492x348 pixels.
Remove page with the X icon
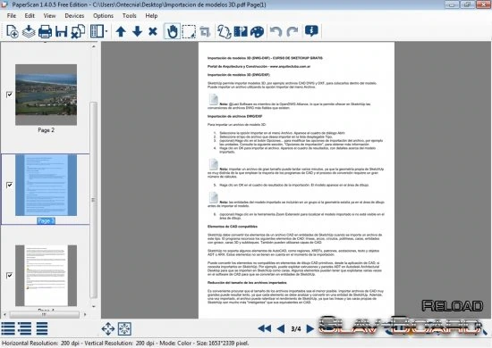tap(153, 31)
